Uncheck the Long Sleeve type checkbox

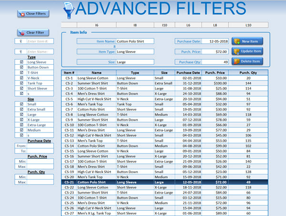21,62
